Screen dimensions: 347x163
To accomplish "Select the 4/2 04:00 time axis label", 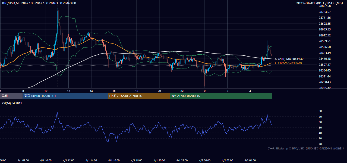I will tap(250, 161).
